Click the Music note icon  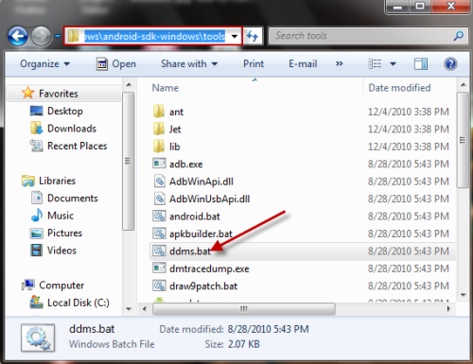pyautogui.click(x=37, y=215)
